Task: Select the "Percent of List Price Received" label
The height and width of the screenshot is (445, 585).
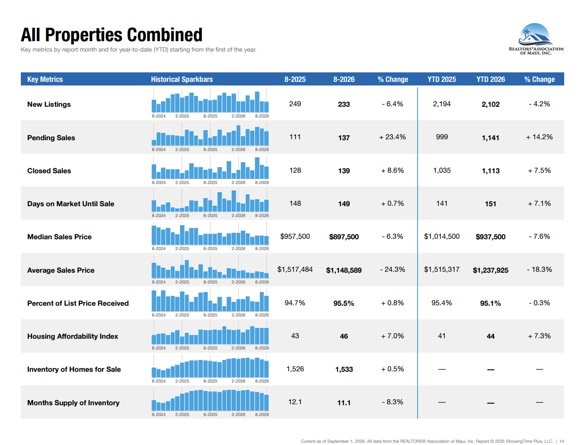Action: [x=78, y=303]
